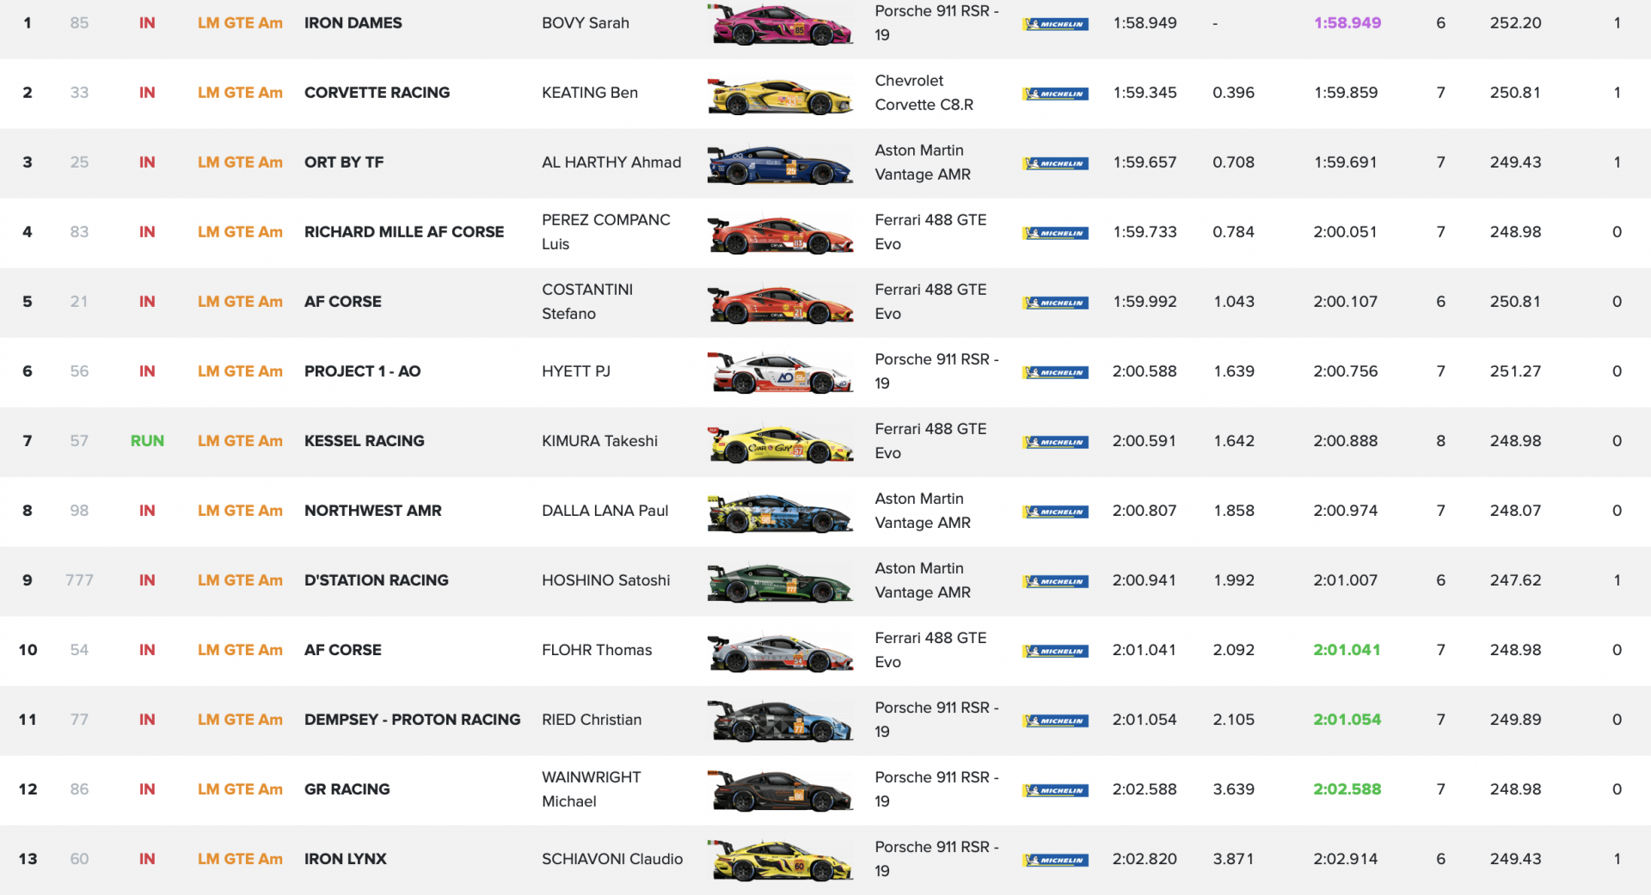Click driver name KEATING Ben
Viewport: 1651px width, 895px height.
[590, 93]
